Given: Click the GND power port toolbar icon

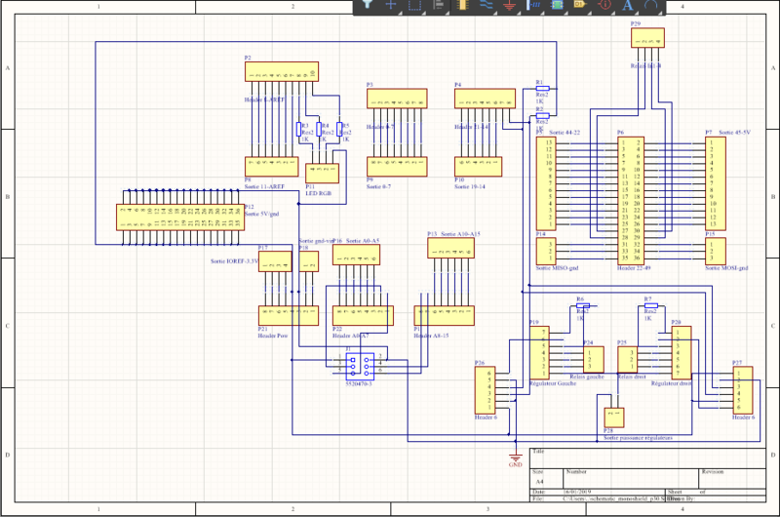Looking at the screenshot, I should pos(509,6).
